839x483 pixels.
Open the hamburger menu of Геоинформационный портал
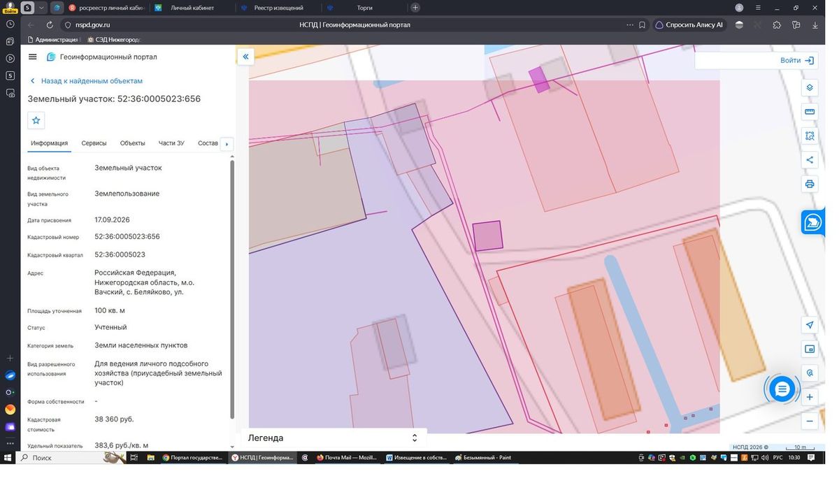pyautogui.click(x=33, y=57)
